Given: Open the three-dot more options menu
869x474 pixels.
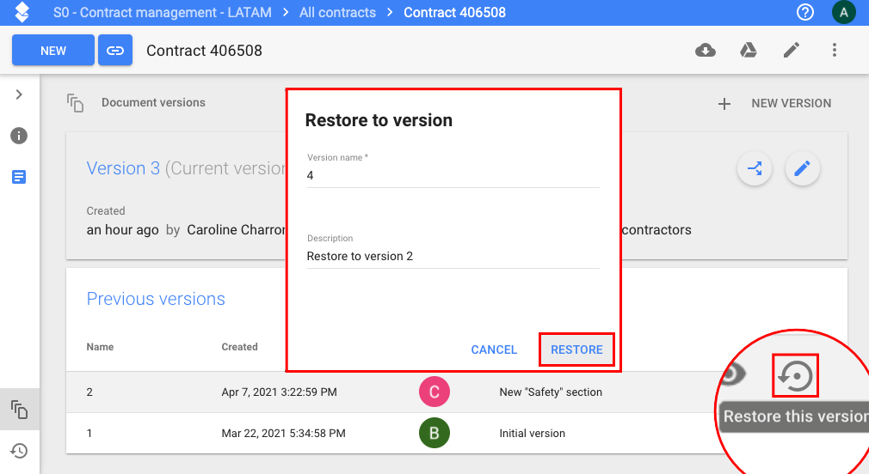Looking at the screenshot, I should point(834,51).
